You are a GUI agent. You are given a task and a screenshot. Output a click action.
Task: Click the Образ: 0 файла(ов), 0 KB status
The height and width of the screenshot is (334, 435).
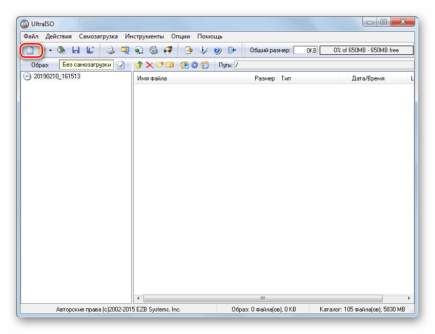263,309
